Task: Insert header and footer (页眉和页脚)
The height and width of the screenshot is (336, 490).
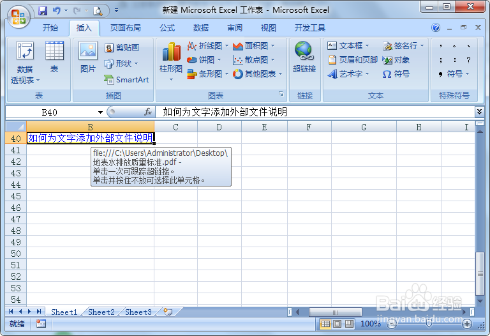Action: (x=353, y=60)
